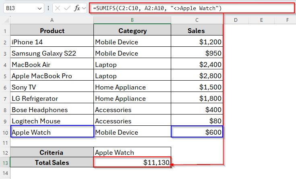296x179 pixels.
Task: Select column B header
Action: point(132,20)
